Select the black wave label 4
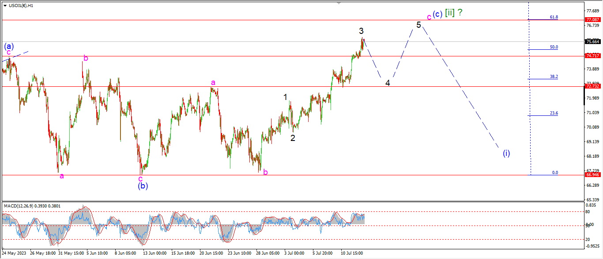This screenshot has height=259, width=603. 388,83
